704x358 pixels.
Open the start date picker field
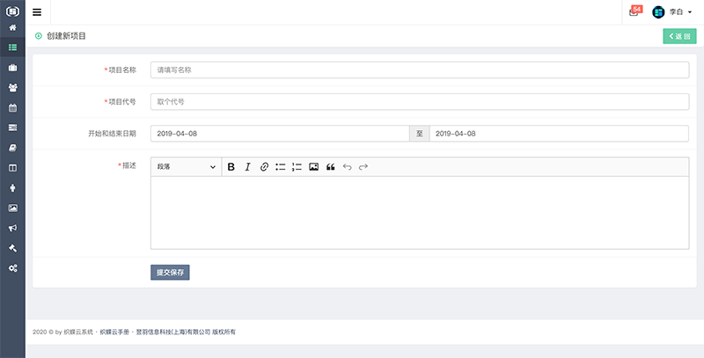point(279,134)
